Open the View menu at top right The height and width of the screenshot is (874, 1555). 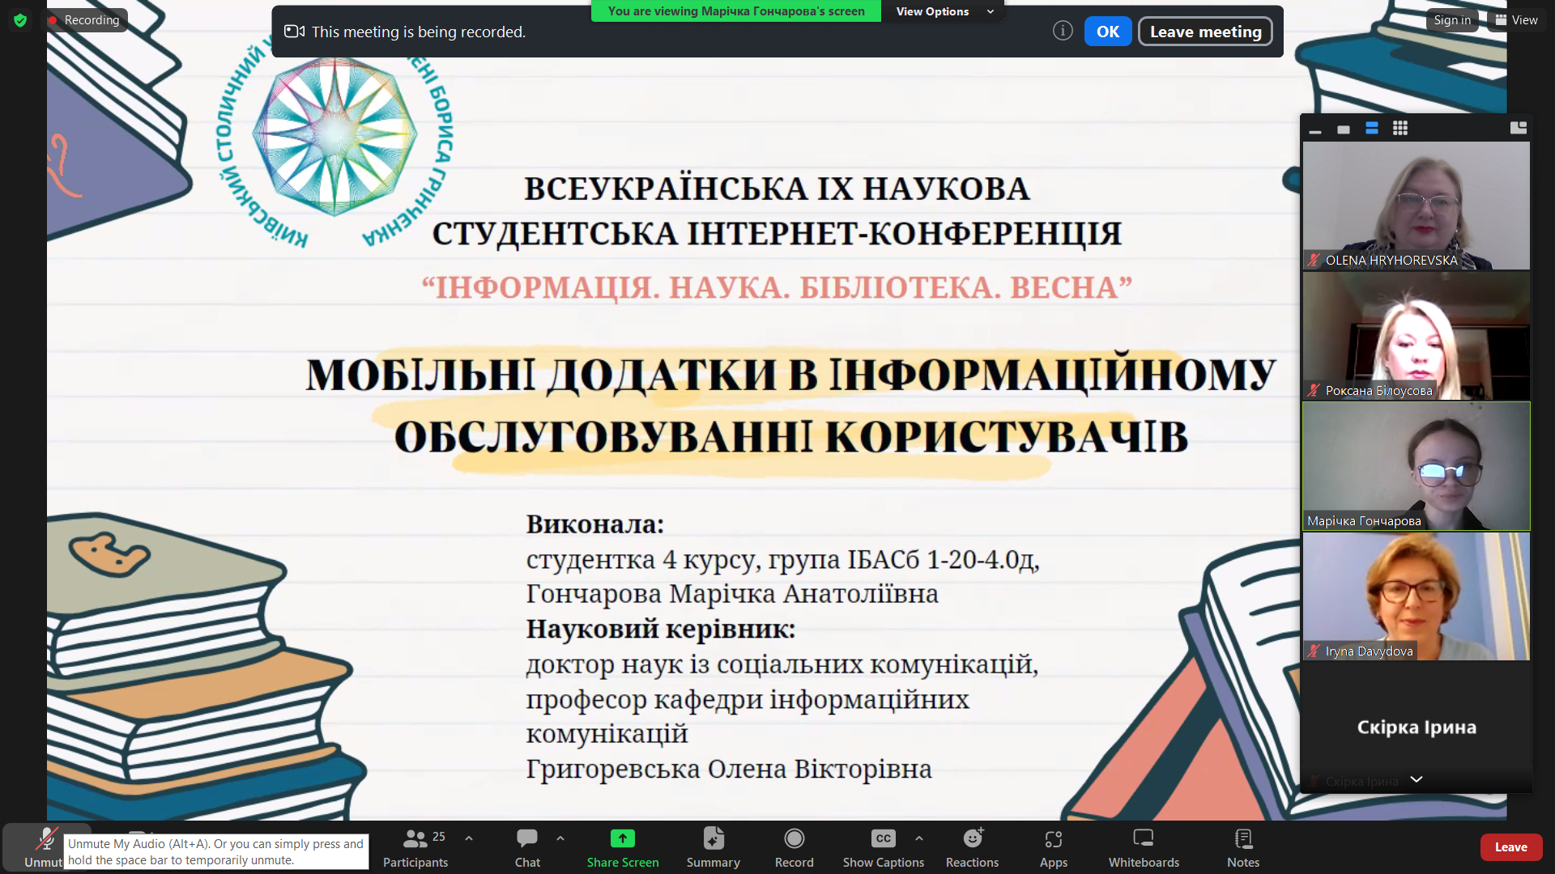coord(1516,20)
